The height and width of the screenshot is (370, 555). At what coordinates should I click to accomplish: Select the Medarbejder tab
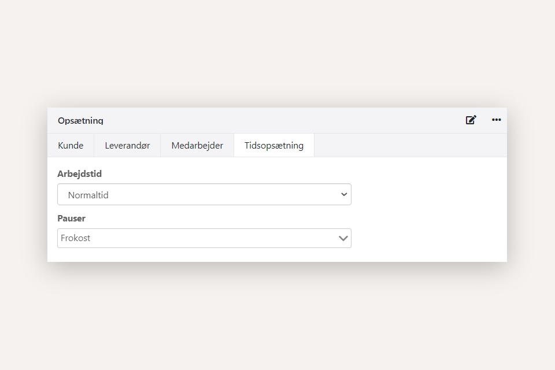pyautogui.click(x=197, y=145)
